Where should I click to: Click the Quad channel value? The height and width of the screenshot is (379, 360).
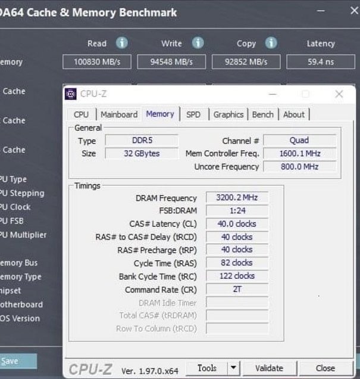(299, 140)
